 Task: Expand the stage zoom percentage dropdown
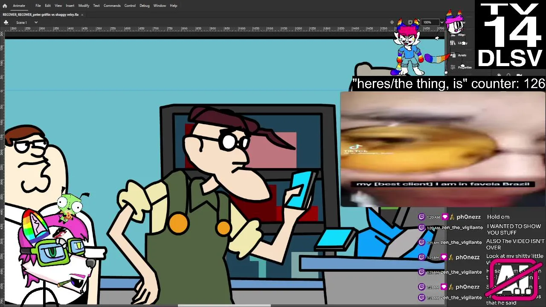click(442, 22)
